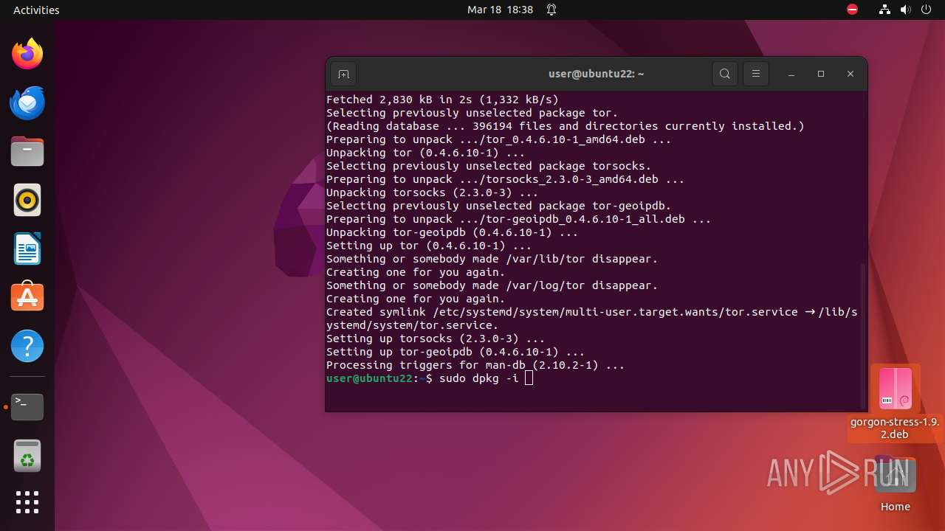Open the volume indicator
Screen dimensions: 945x531
[906, 10]
